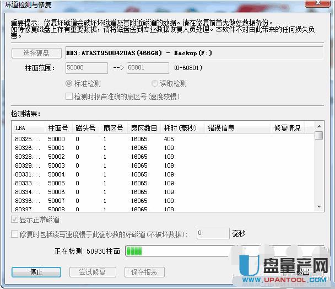Click the 停止 button to stop scanning
335x289 pixels.
36,272
